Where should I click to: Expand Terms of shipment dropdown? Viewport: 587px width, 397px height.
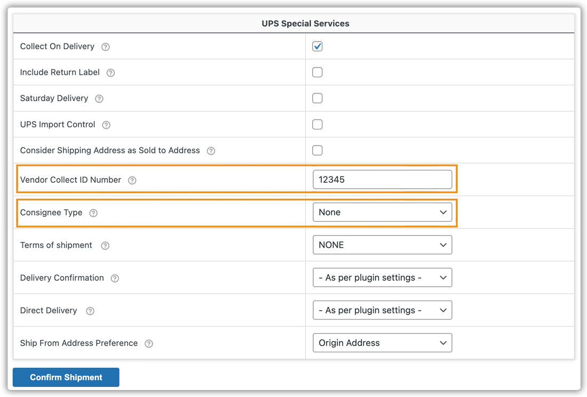382,245
